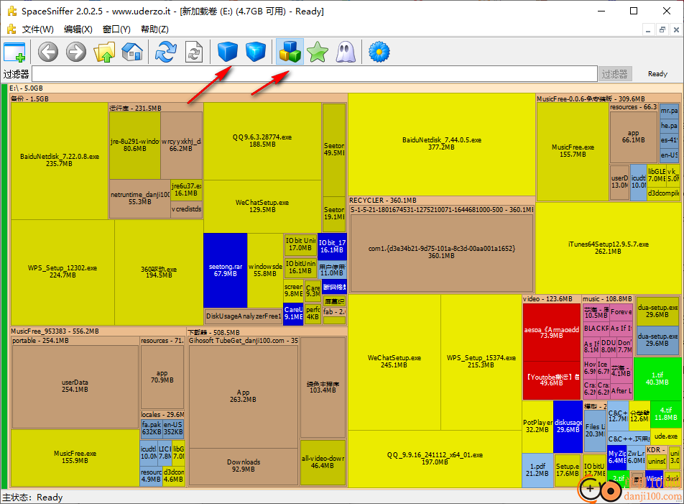684x504 pixels.
Task: Select the app 70.9MB block
Action: point(162,377)
